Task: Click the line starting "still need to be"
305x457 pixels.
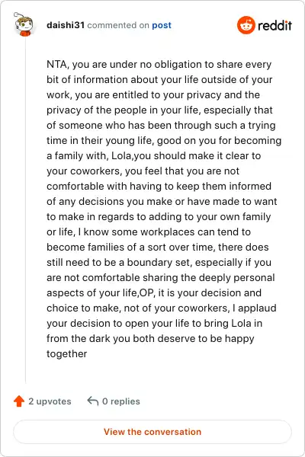Action: tap(159, 262)
